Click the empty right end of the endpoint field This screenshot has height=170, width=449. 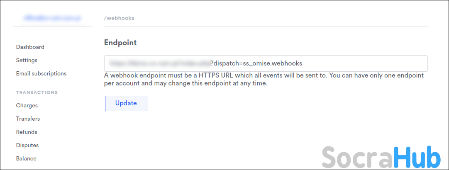(373, 63)
